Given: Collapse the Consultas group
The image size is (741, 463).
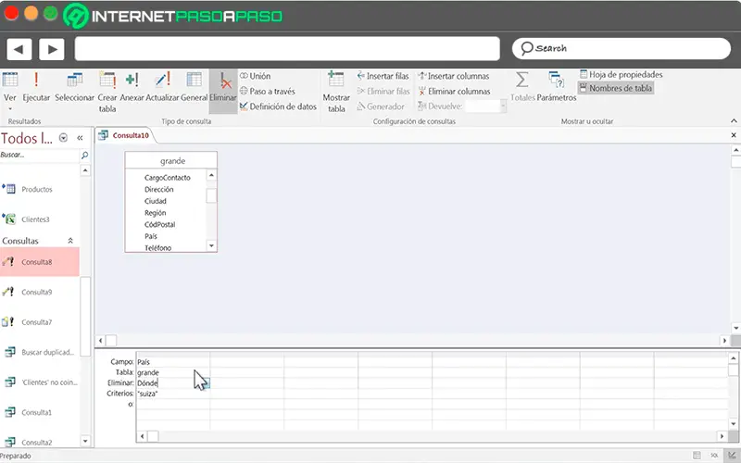Looking at the screenshot, I should tap(70, 241).
